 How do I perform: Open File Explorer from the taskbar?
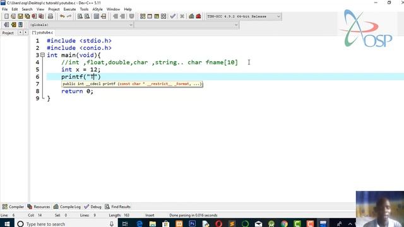153,224
